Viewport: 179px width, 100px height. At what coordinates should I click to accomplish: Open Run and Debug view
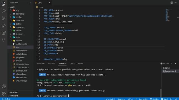point(4,26)
